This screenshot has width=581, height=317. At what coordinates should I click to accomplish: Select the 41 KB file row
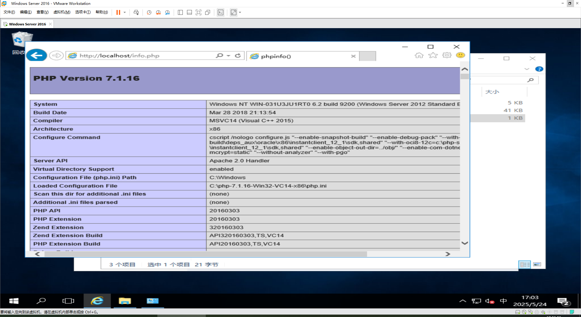tap(498, 110)
